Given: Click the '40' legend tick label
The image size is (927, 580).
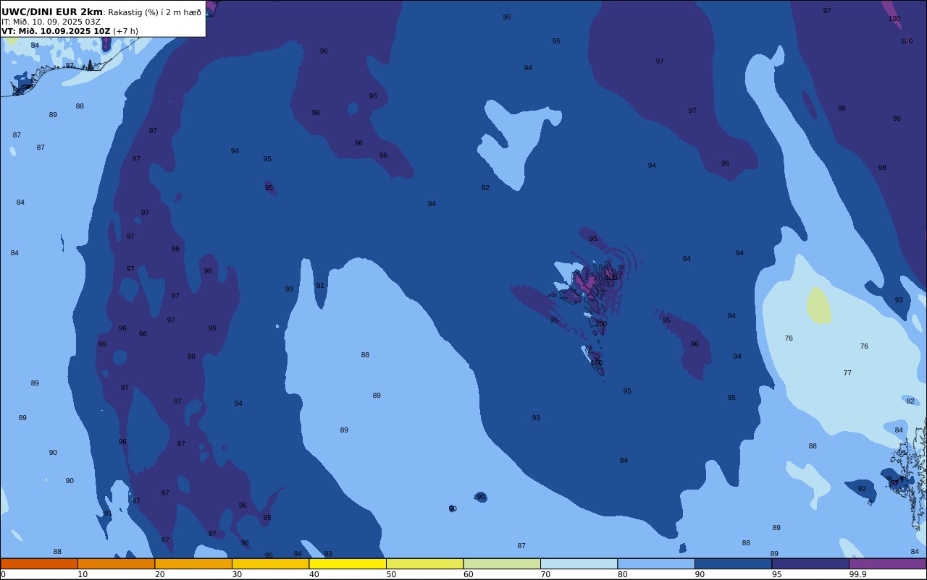Looking at the screenshot, I should click(x=314, y=574).
